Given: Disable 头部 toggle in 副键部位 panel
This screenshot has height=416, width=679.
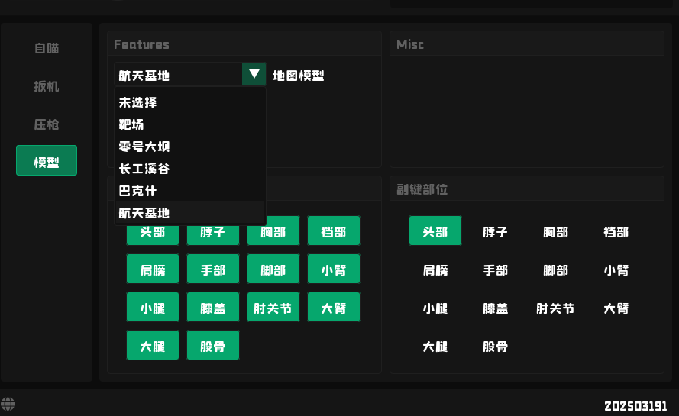Looking at the screenshot, I should [x=435, y=231].
